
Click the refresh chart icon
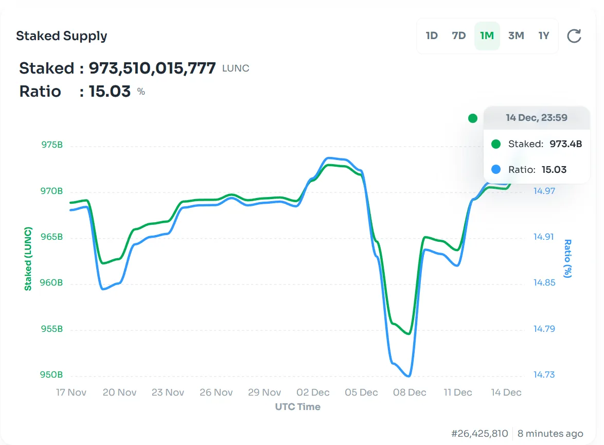(x=574, y=36)
